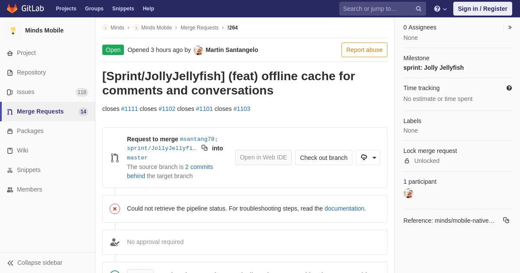Expand the Help dropdown in the navbar
This screenshot has width=520, height=273.
(440, 9)
